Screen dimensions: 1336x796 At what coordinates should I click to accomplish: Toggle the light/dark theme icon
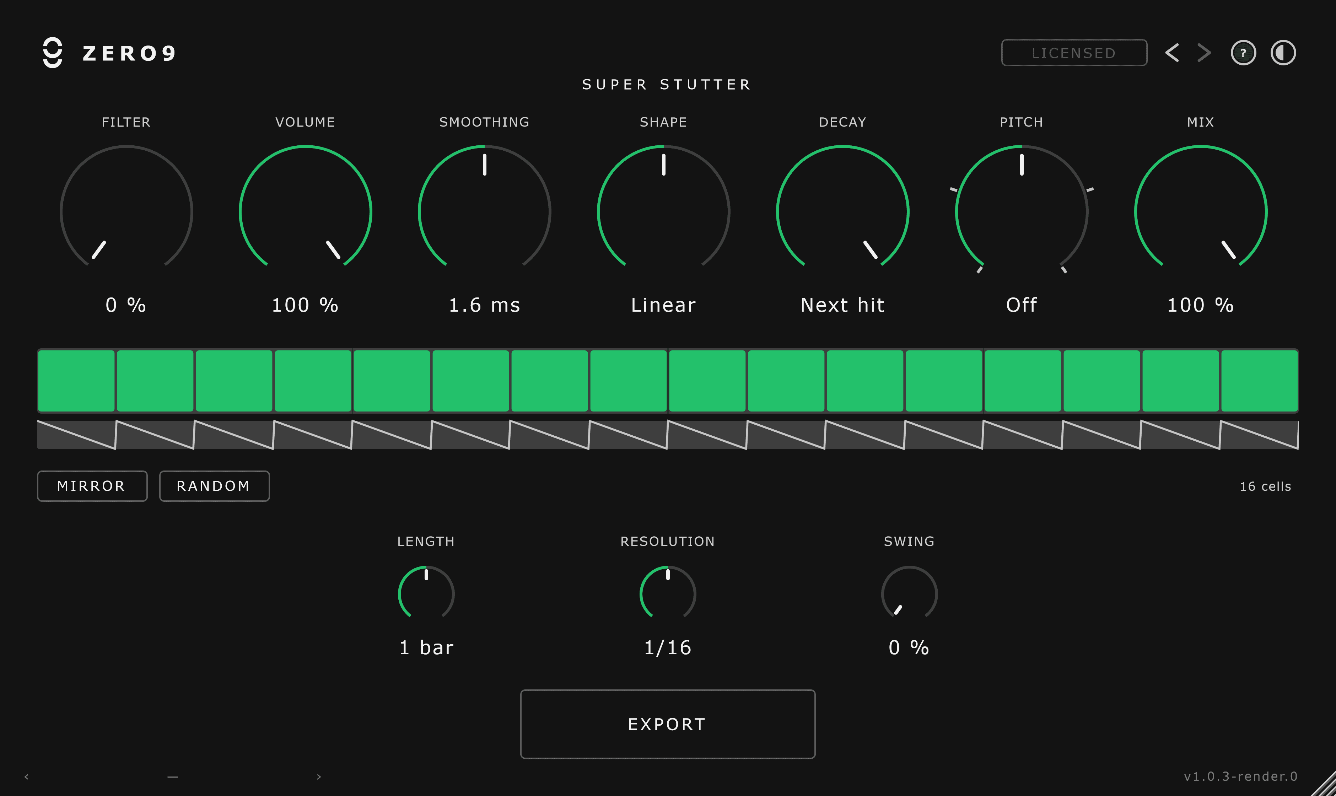[x=1283, y=53]
